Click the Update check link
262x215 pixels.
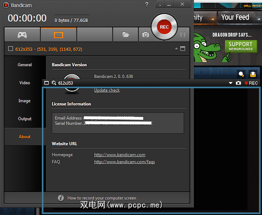[107, 90]
